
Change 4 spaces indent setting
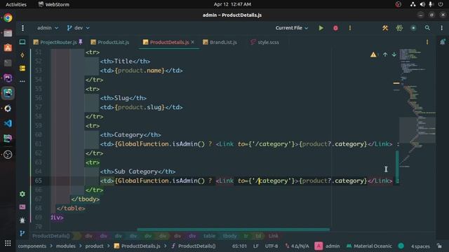[x=420, y=246]
